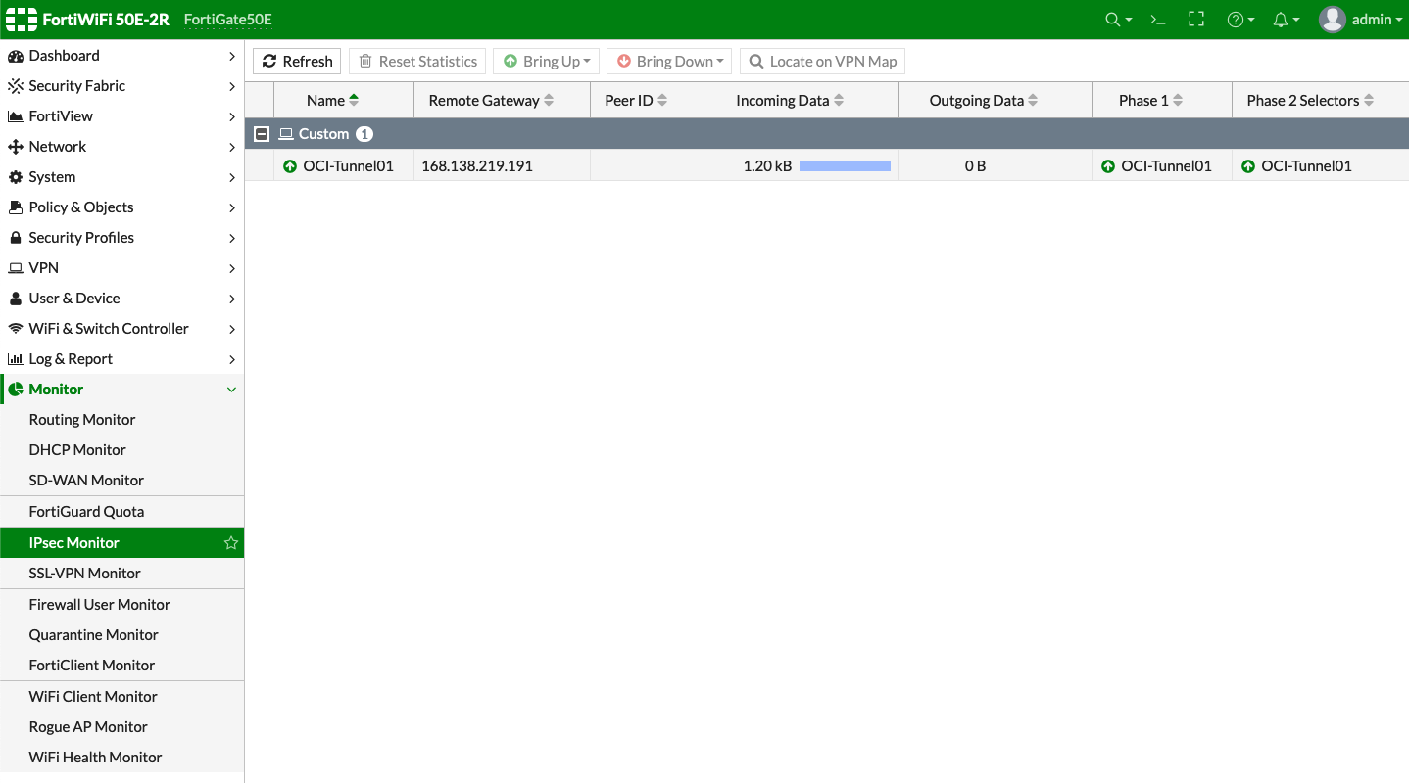The image size is (1409, 783).
Task: Collapse the Custom tunnel group
Action: tap(262, 133)
